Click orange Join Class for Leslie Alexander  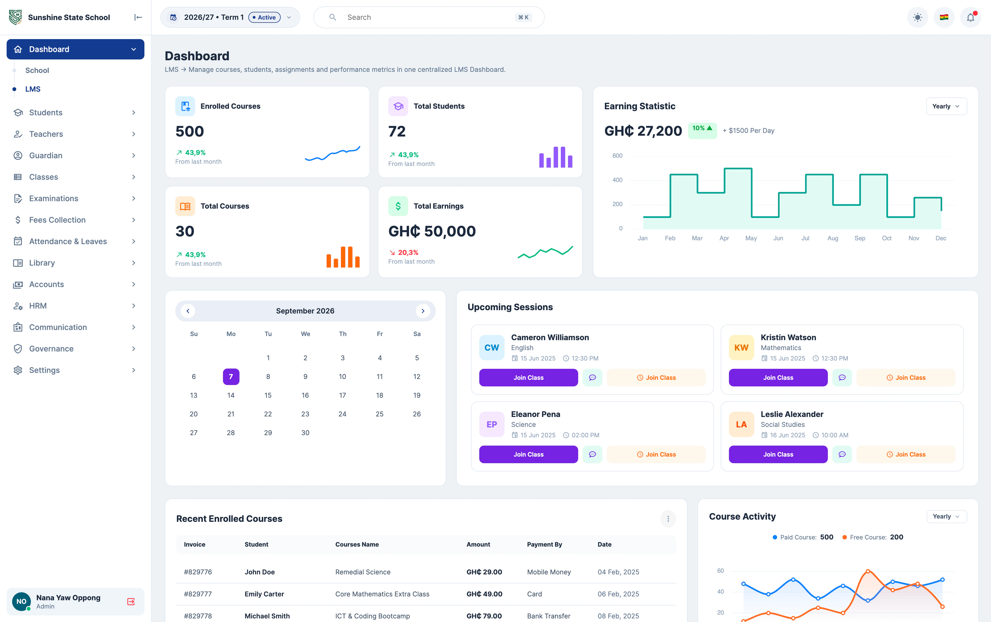(905, 454)
